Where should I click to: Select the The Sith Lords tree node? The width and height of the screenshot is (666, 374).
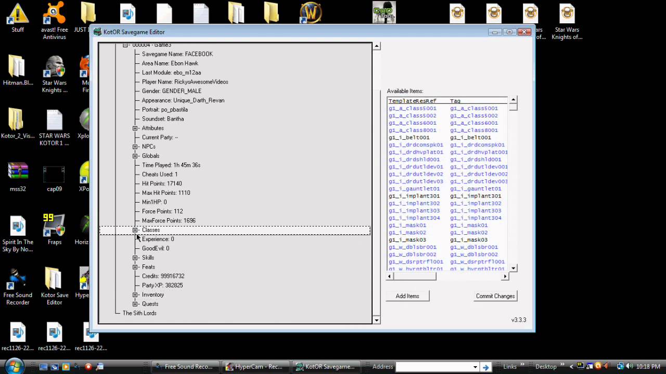[x=139, y=313]
